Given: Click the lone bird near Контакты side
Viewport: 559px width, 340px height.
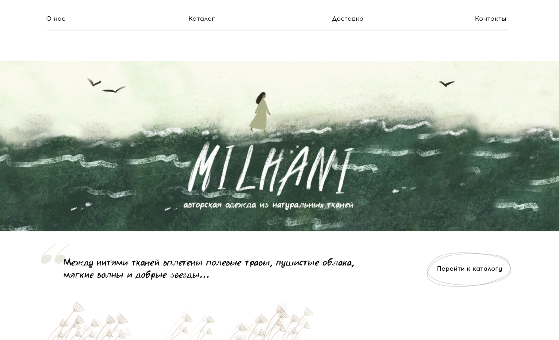Looking at the screenshot, I should coord(447,83).
